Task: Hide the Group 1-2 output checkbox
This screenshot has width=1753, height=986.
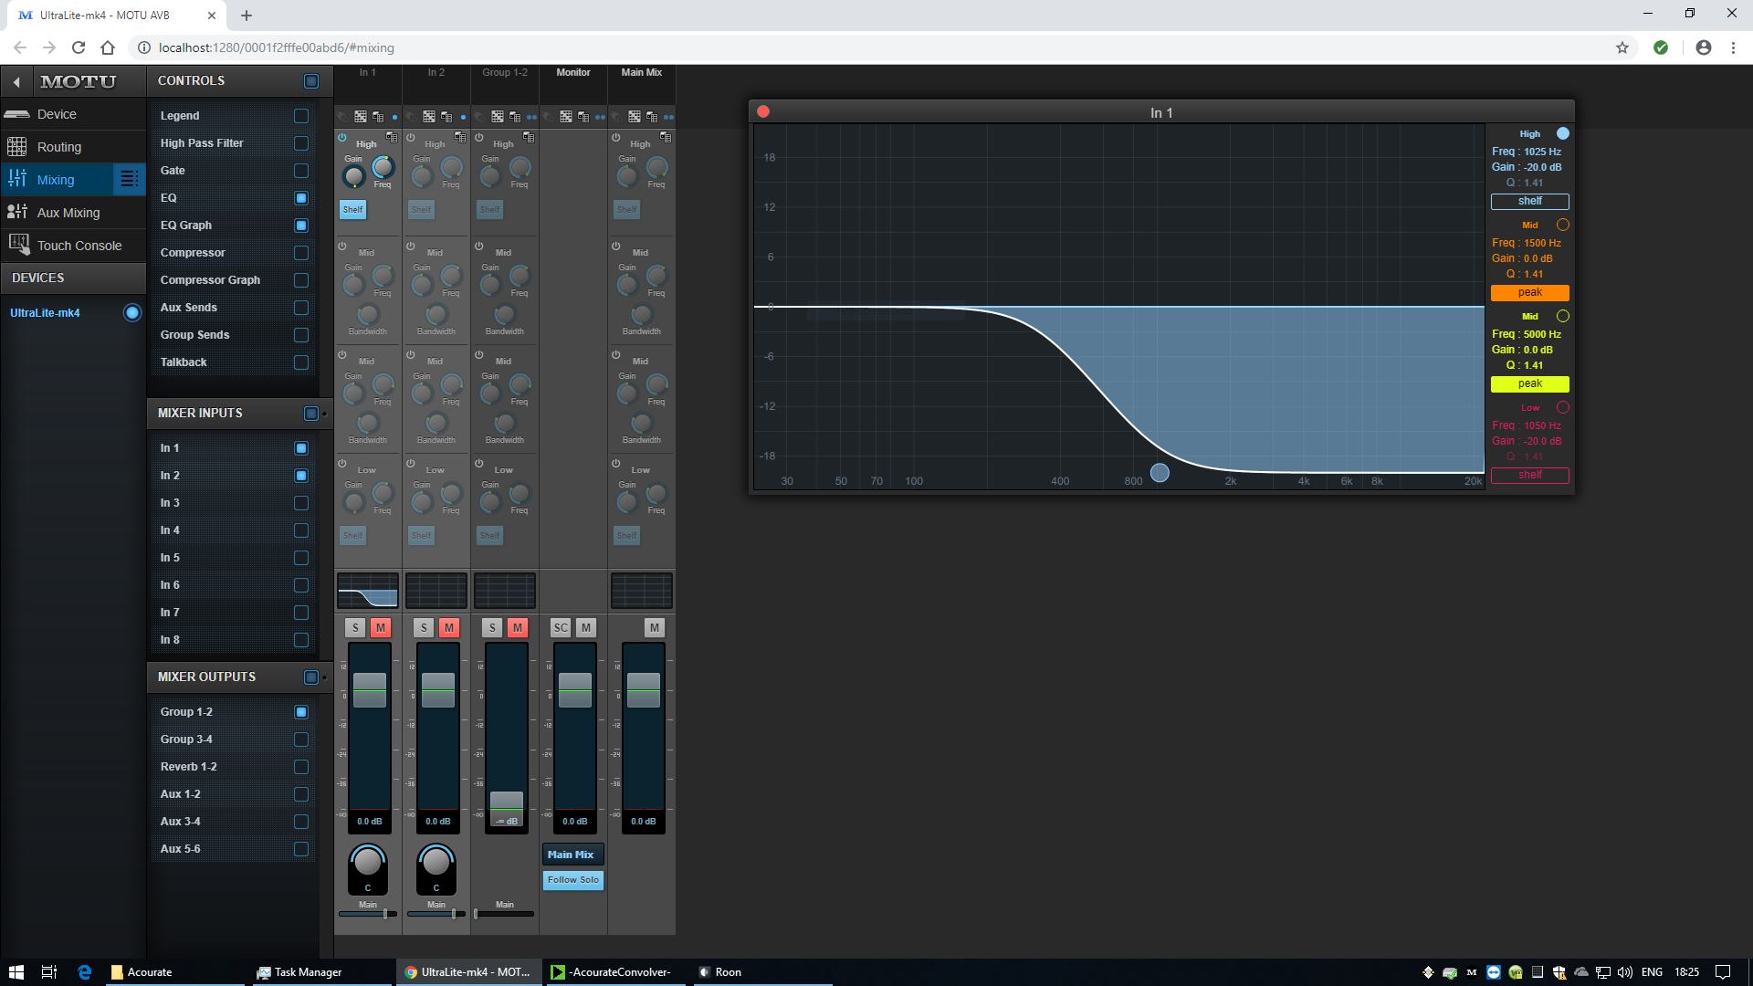Action: pyautogui.click(x=301, y=712)
